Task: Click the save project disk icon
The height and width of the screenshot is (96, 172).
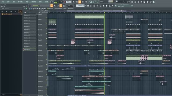Action: click(144, 2)
